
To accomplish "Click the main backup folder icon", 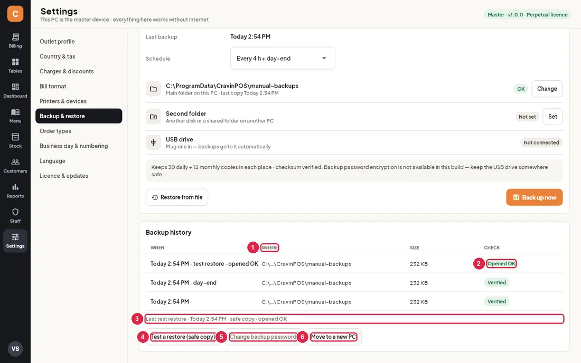I will pyautogui.click(x=153, y=89).
